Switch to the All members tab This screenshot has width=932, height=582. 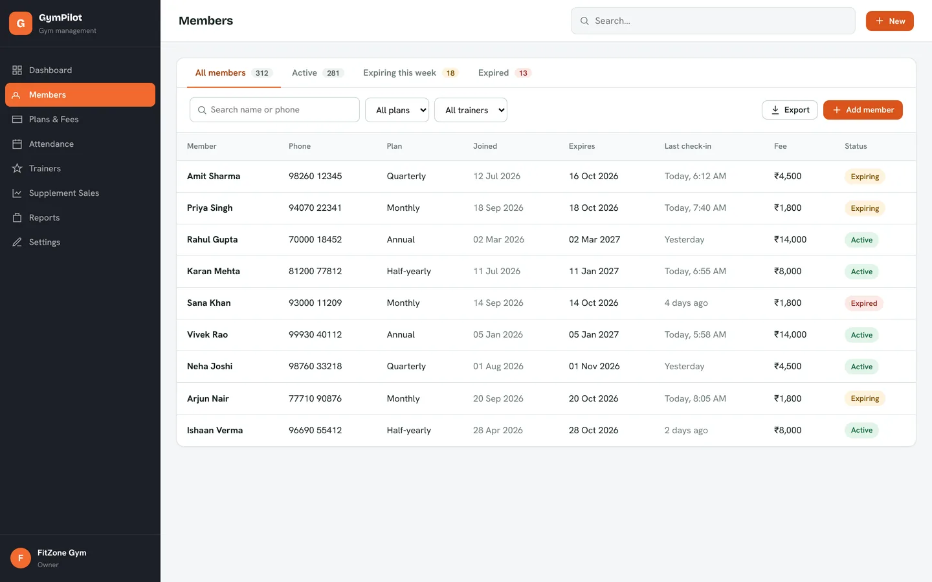(x=234, y=73)
